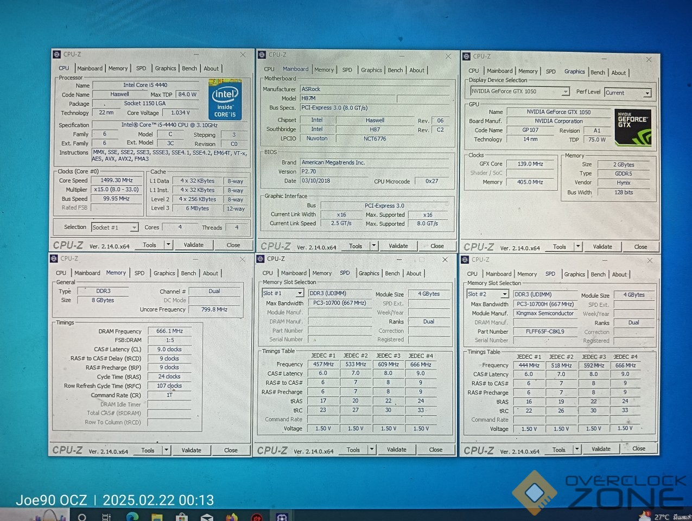Click the Core Speed 1499.30 MHz value
The width and height of the screenshot is (692, 521).
pyautogui.click(x=117, y=180)
